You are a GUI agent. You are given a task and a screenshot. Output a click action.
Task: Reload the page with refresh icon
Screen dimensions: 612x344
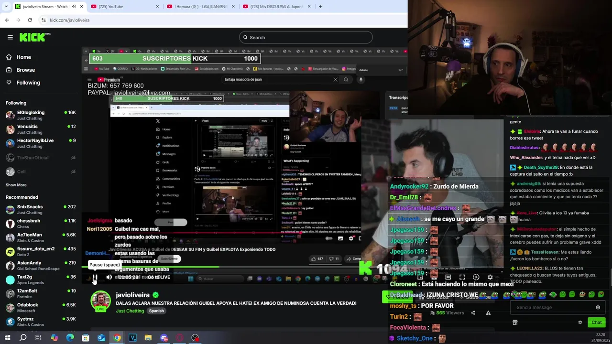pos(30,20)
